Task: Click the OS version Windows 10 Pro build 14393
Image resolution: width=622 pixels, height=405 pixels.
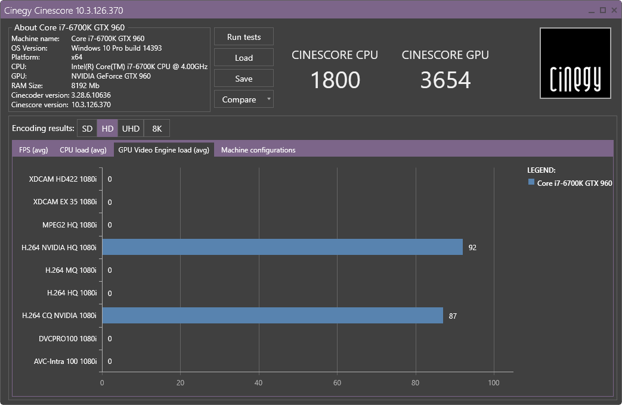Action: pyautogui.click(x=116, y=48)
